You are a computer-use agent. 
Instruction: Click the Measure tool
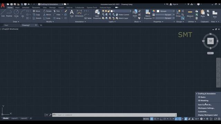point(190,13)
